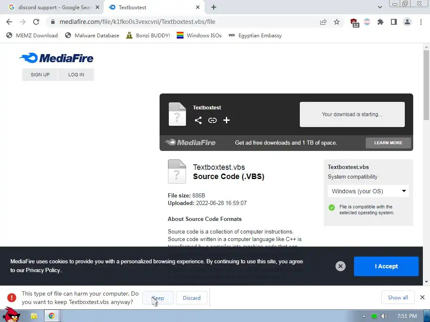Click I Accept on cookie notice
The height and width of the screenshot is (322, 430).
386,266
